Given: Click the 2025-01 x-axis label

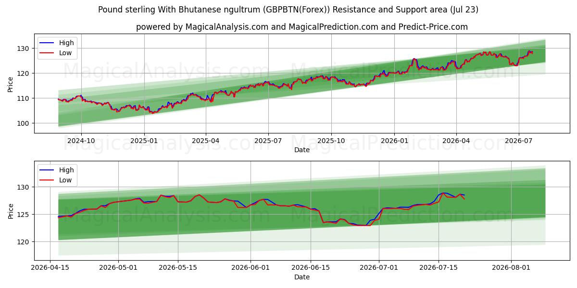Looking at the screenshot, I should (x=145, y=141).
